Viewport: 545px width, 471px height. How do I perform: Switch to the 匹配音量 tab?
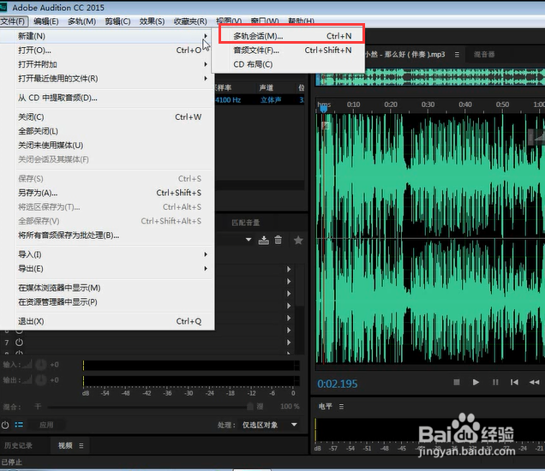point(246,223)
